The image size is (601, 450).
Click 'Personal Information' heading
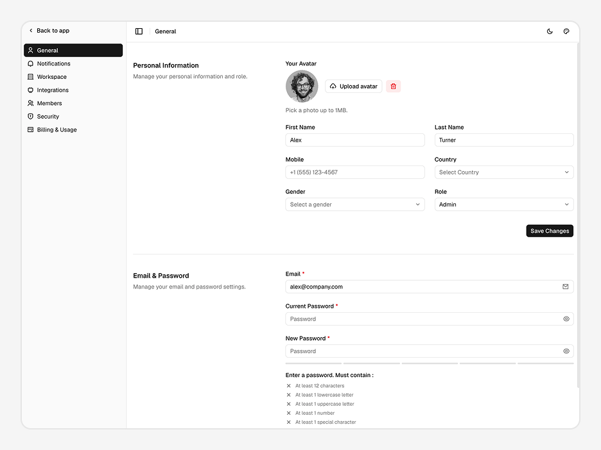(x=166, y=65)
